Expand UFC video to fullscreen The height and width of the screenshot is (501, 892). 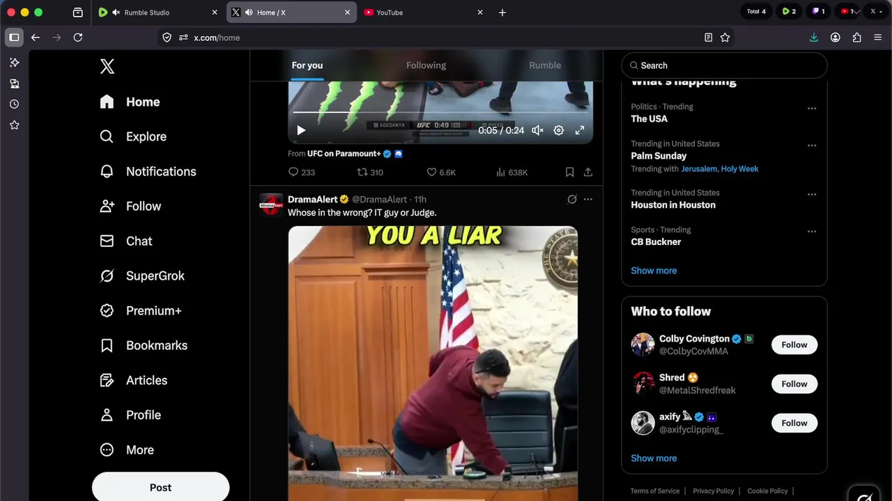click(x=579, y=130)
